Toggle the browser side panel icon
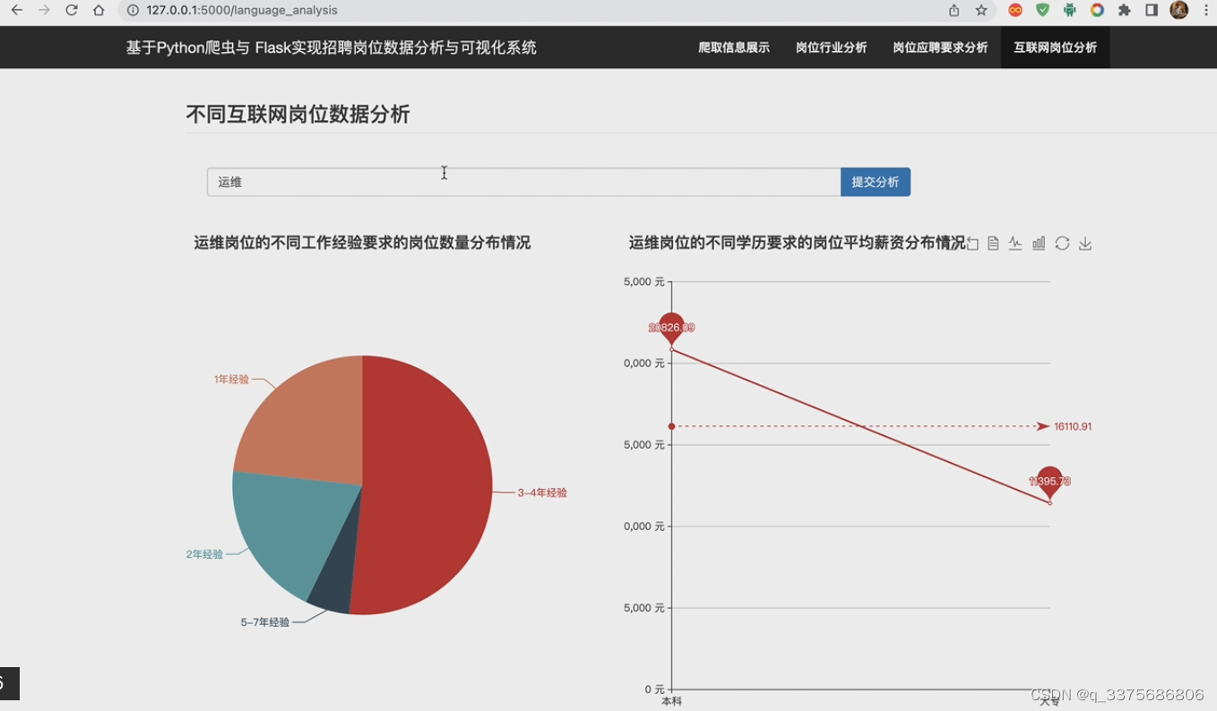1217x711 pixels. pos(1152,11)
